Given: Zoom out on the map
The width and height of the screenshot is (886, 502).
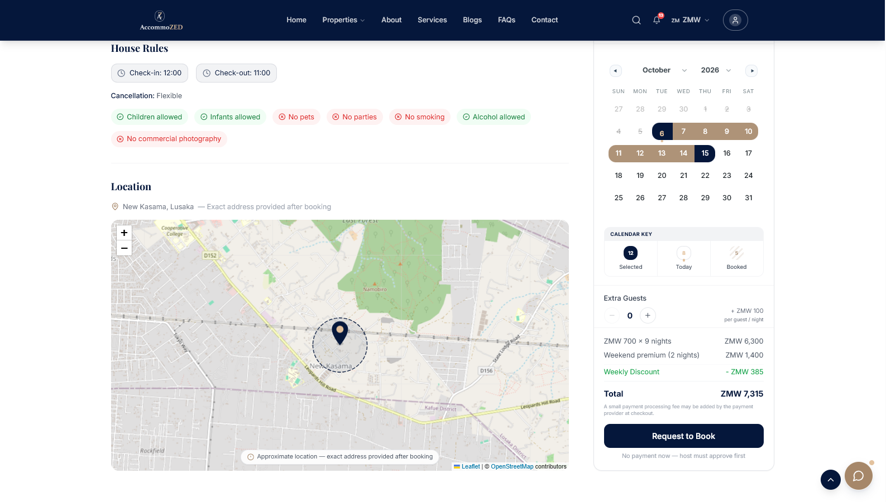Looking at the screenshot, I should click(124, 248).
